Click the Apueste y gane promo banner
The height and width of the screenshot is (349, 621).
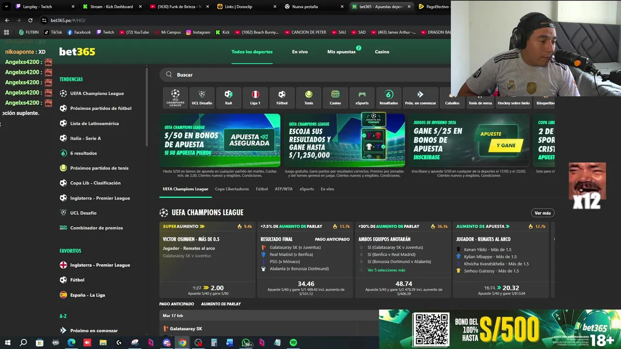click(x=469, y=140)
